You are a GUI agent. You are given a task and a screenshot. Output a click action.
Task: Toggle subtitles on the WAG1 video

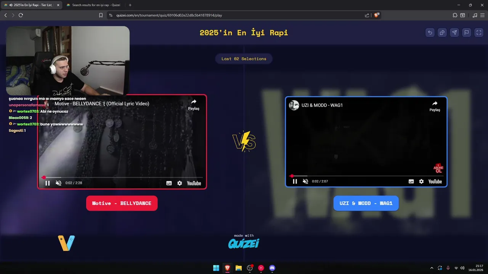point(411,182)
